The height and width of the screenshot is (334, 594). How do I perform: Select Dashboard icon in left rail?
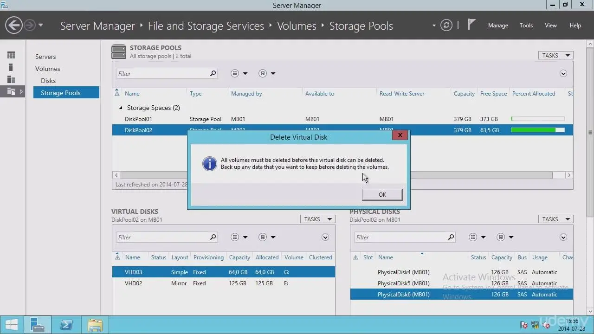[11, 55]
